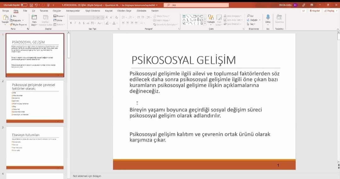
Task: Select the oval shape in shapes gallery
Action: click(198, 16)
